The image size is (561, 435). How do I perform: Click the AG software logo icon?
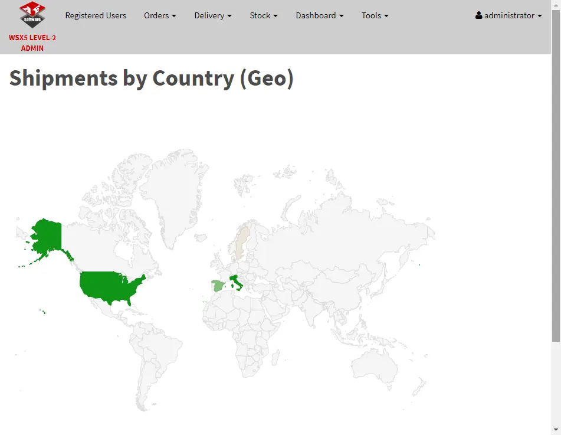[x=32, y=15]
